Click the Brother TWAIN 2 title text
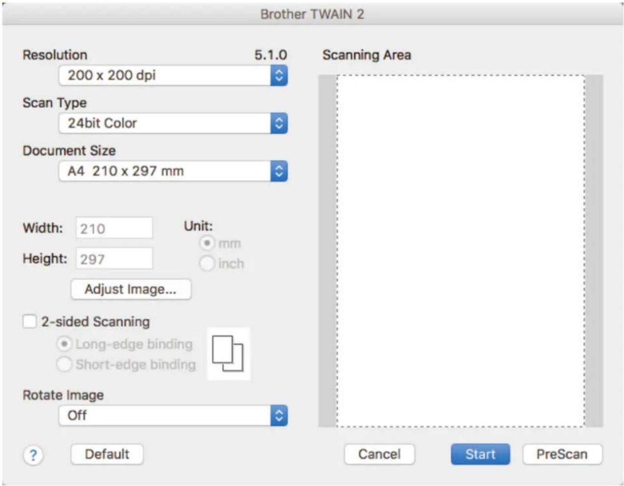 312,14
